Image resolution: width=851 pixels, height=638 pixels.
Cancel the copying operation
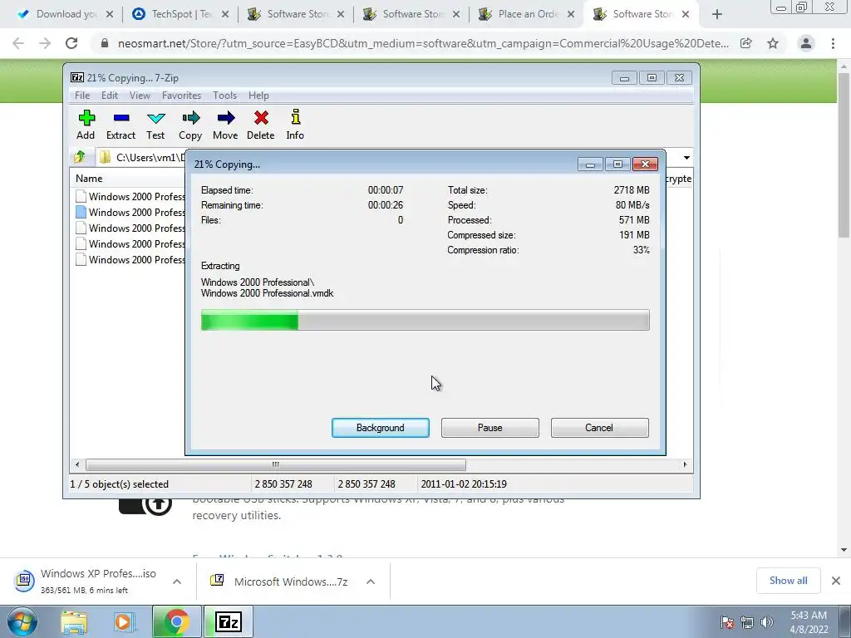(x=600, y=428)
